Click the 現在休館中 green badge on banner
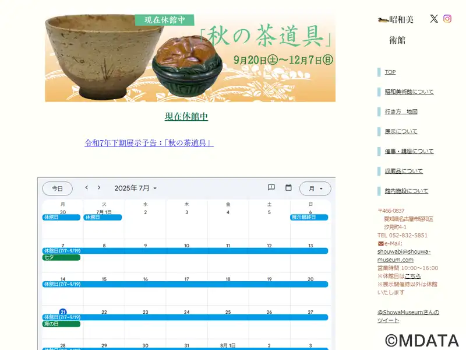This screenshot has height=350, width=466. click(165, 20)
